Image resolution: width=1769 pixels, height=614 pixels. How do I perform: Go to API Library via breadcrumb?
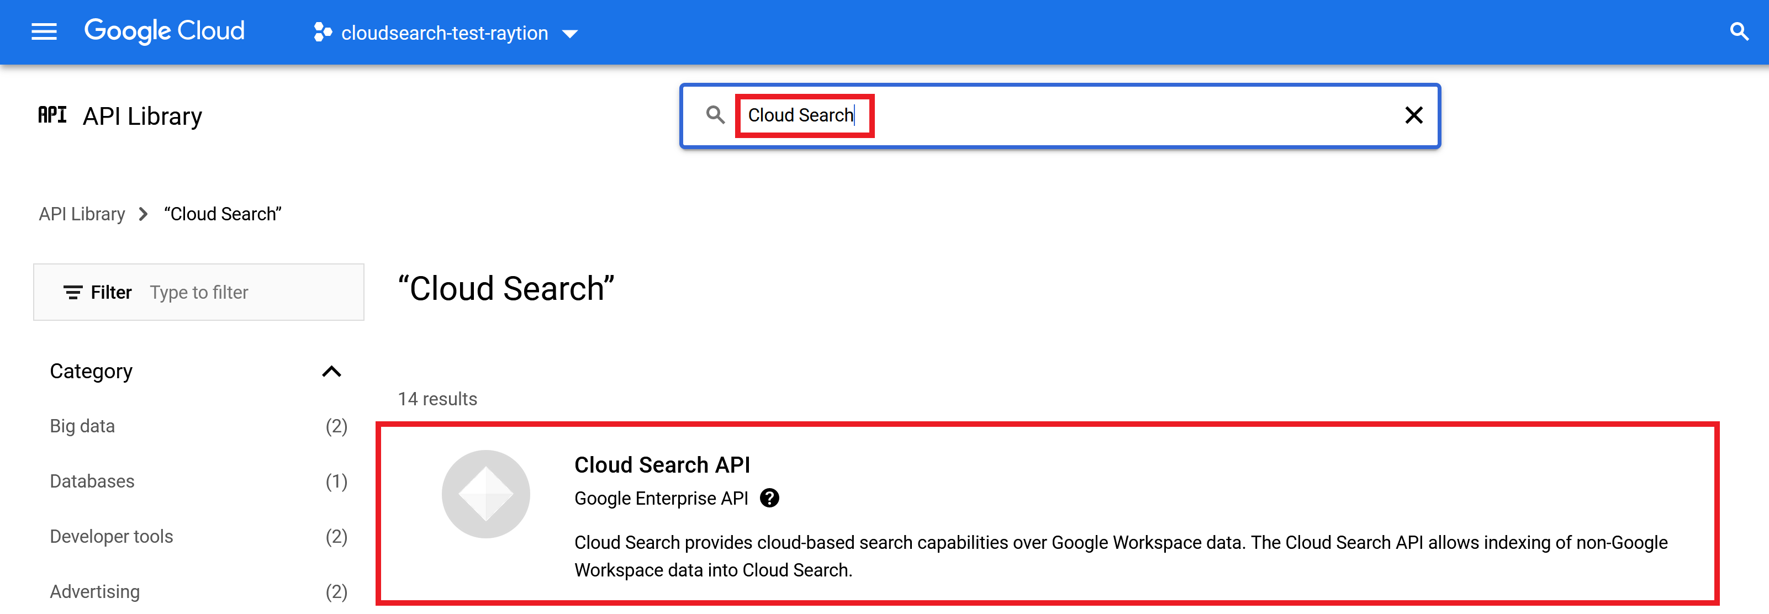click(82, 214)
